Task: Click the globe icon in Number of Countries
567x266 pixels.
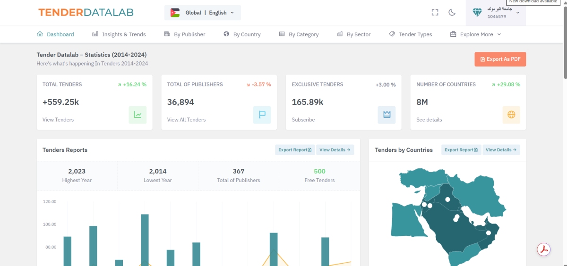Action: (511, 115)
